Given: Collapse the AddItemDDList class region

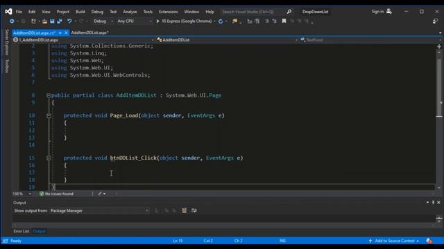Looking at the screenshot, I should click(x=49, y=95).
